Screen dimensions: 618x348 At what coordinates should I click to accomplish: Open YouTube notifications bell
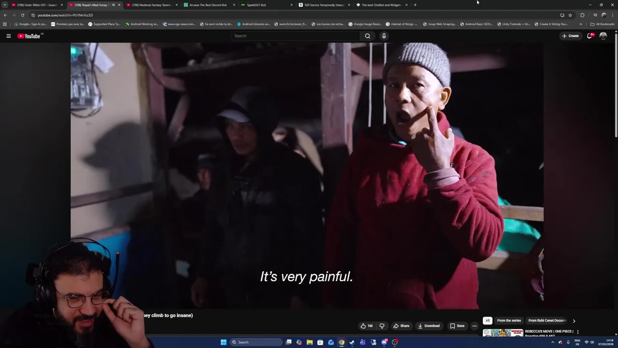pos(590,36)
